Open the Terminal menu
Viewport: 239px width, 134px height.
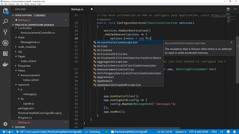pos(33,4)
